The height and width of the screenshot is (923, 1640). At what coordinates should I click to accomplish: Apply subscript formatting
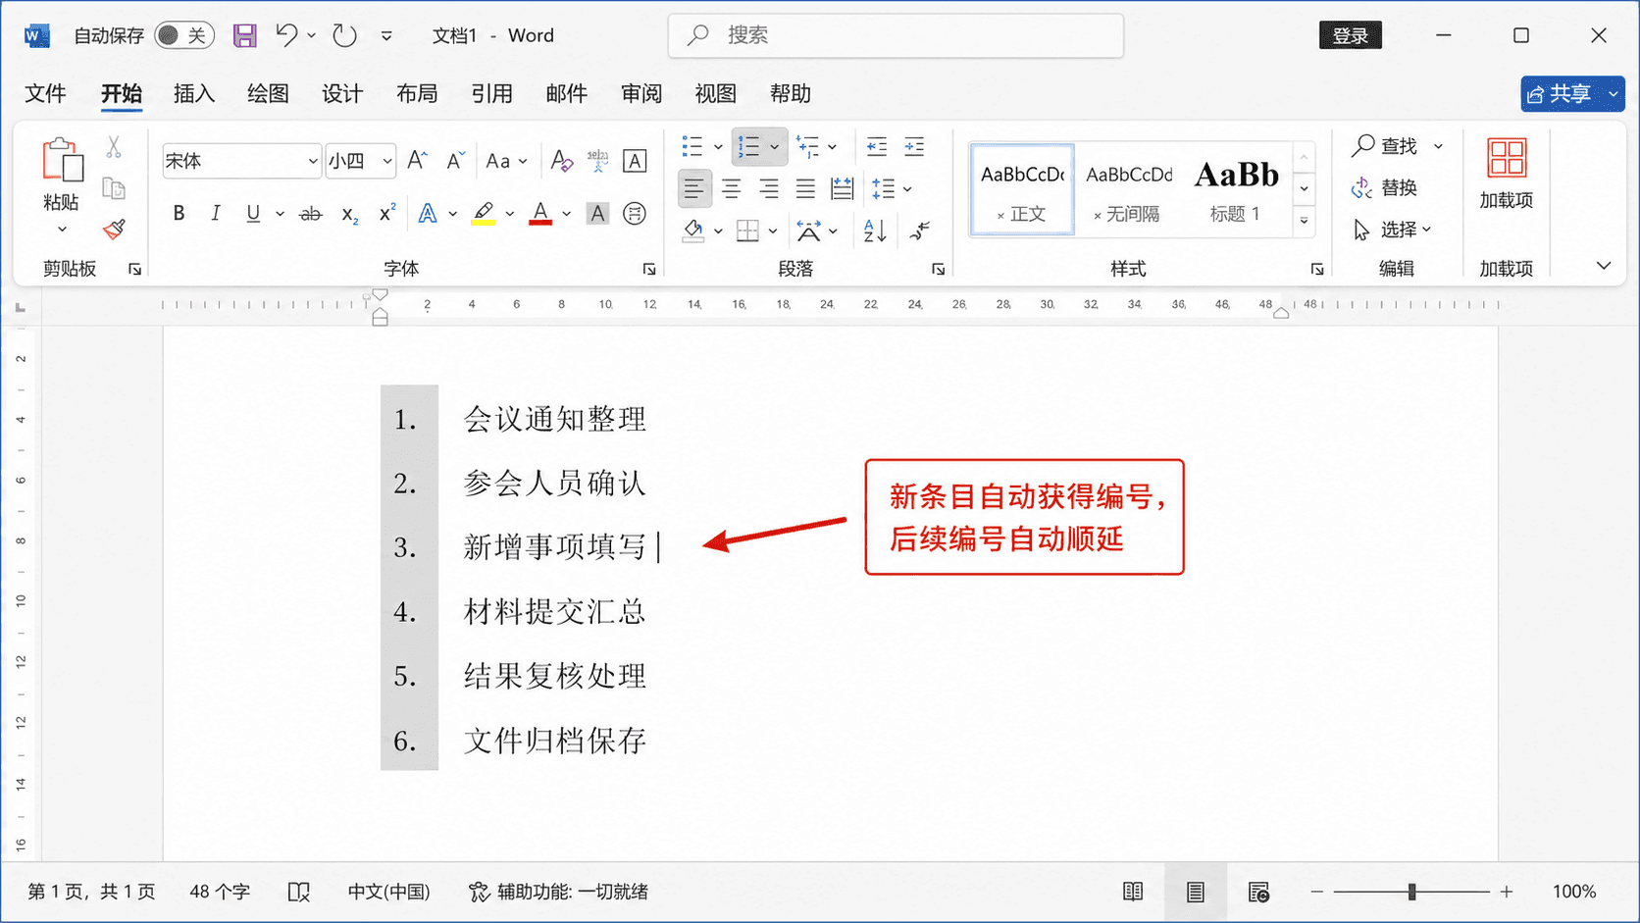[349, 214]
